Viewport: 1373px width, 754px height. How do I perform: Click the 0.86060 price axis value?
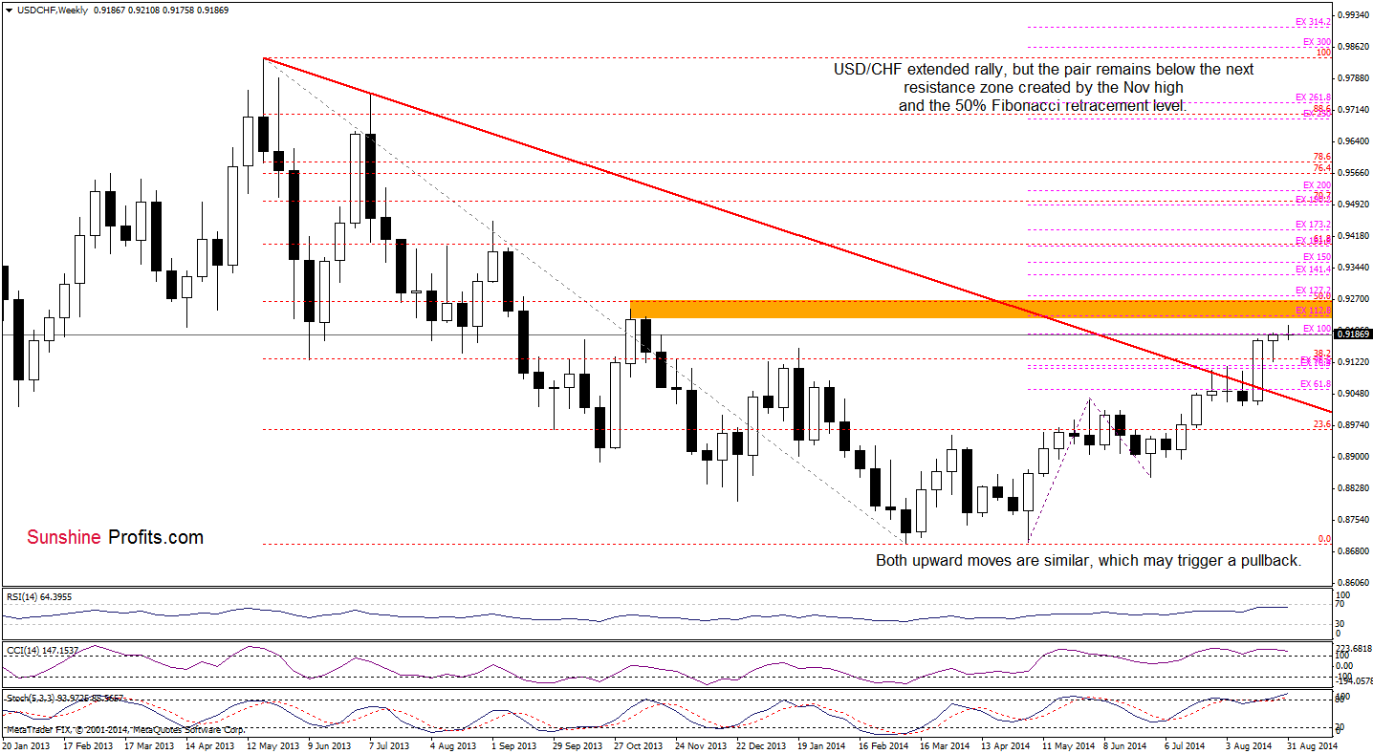click(x=1353, y=582)
